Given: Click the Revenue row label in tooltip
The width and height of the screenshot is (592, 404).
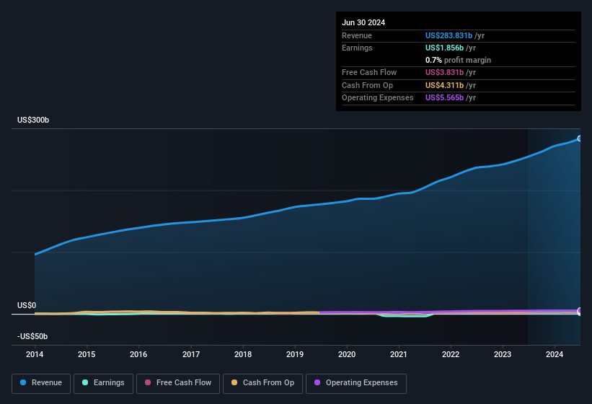Looking at the screenshot, I should pyautogui.click(x=357, y=35).
